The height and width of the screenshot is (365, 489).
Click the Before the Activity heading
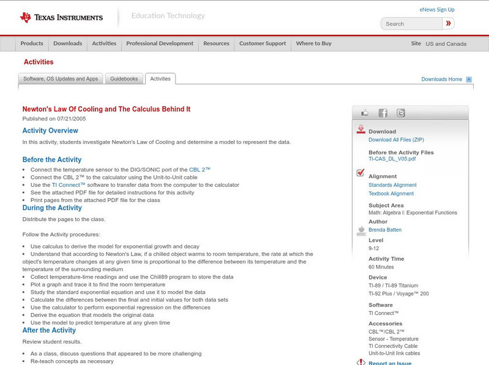52,159
